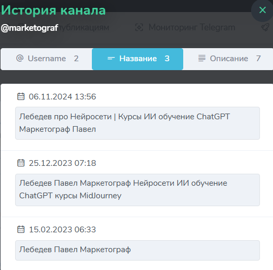
Task: Click the lines icon in Описание tab
Action: 202,58
